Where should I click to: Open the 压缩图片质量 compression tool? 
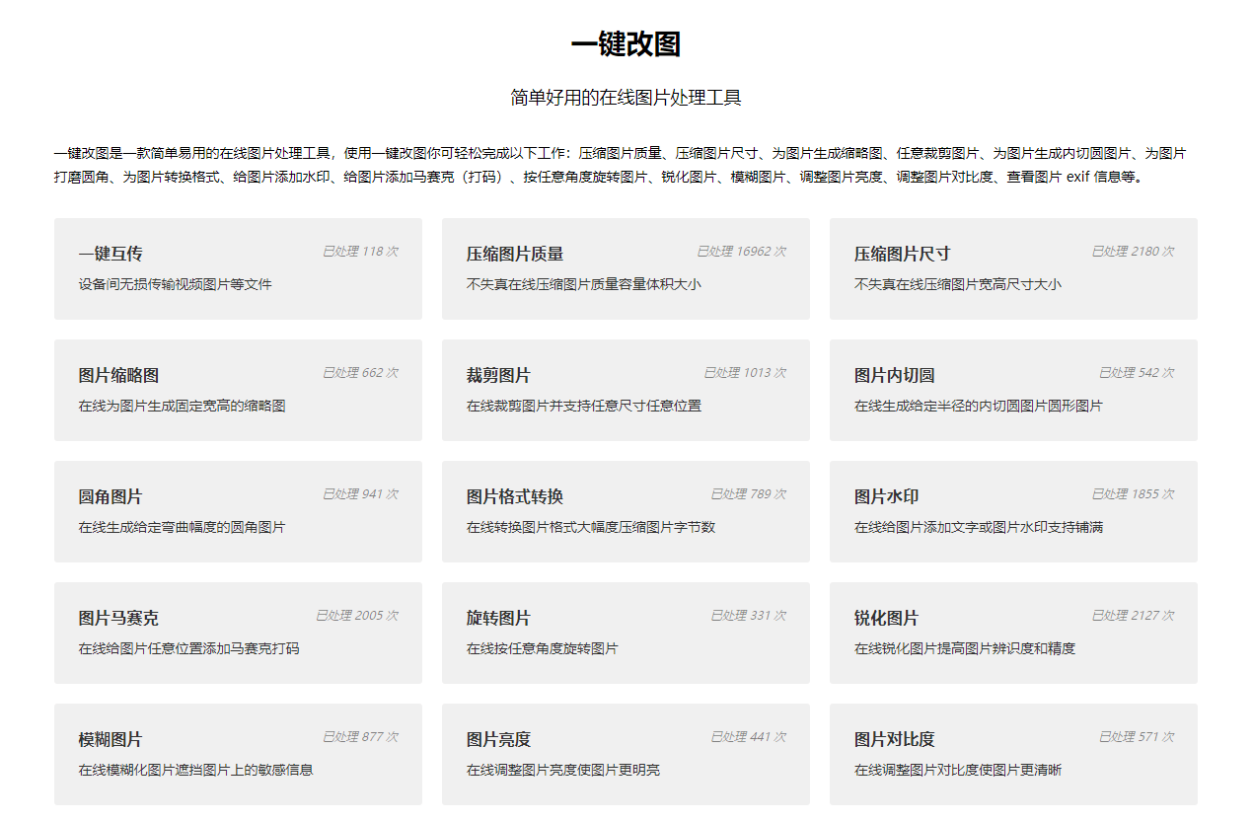click(625, 268)
